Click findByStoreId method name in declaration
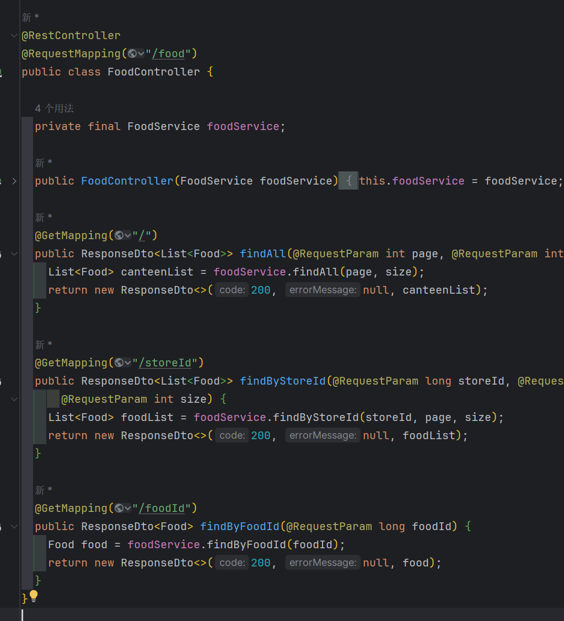Image resolution: width=564 pixels, height=621 pixels. [x=283, y=381]
